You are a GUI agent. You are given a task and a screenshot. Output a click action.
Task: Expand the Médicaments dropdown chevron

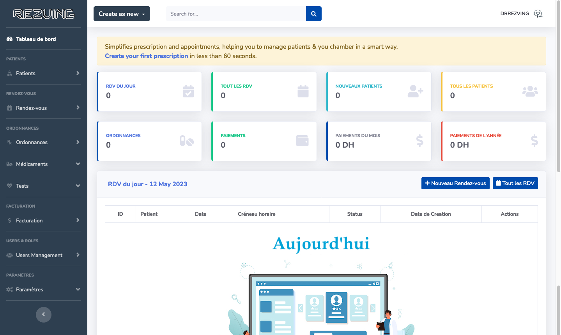[78, 164]
